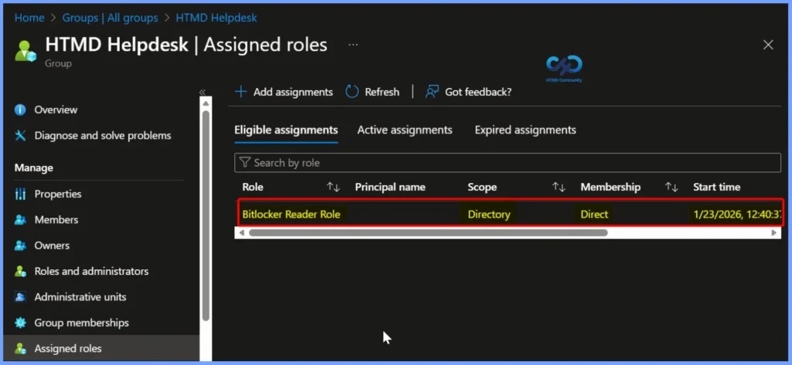Image resolution: width=792 pixels, height=365 pixels.
Task: Click the horizontal scrollbar left arrow
Action: click(241, 233)
